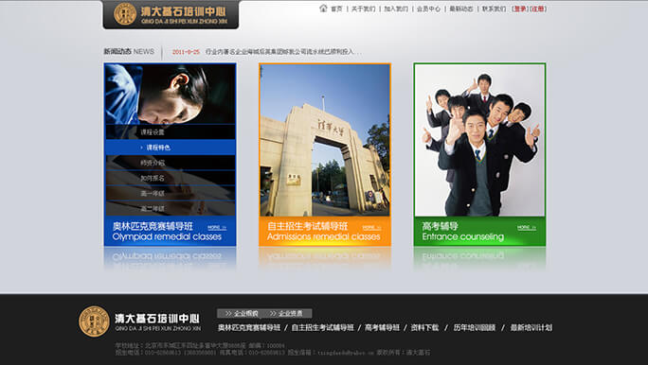Click first double-arrow button in footer
Image resolution: width=648 pixels, height=365 pixels.
click(x=242, y=313)
